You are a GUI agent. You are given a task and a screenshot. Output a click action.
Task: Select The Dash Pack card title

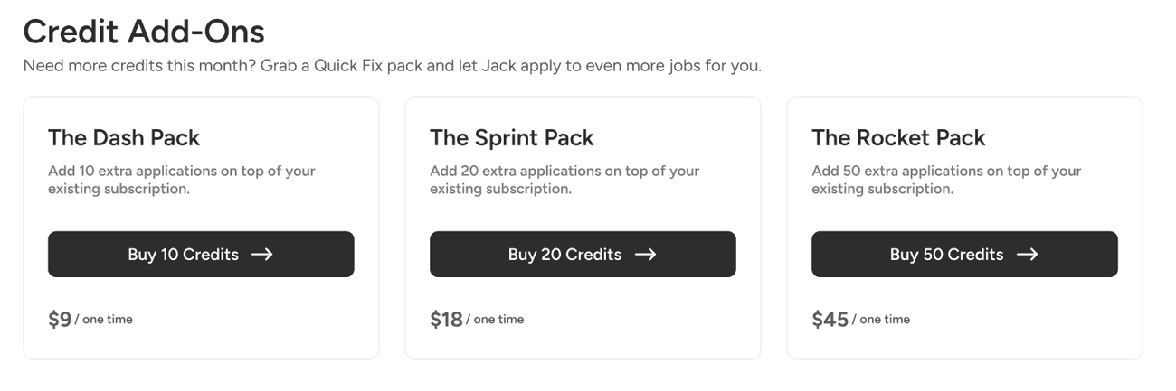click(124, 138)
